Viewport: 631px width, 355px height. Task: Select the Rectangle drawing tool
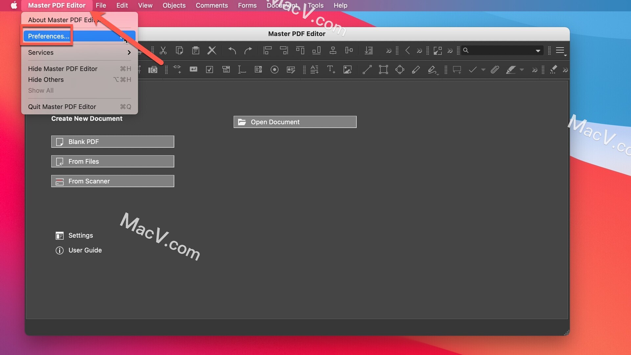tap(384, 69)
